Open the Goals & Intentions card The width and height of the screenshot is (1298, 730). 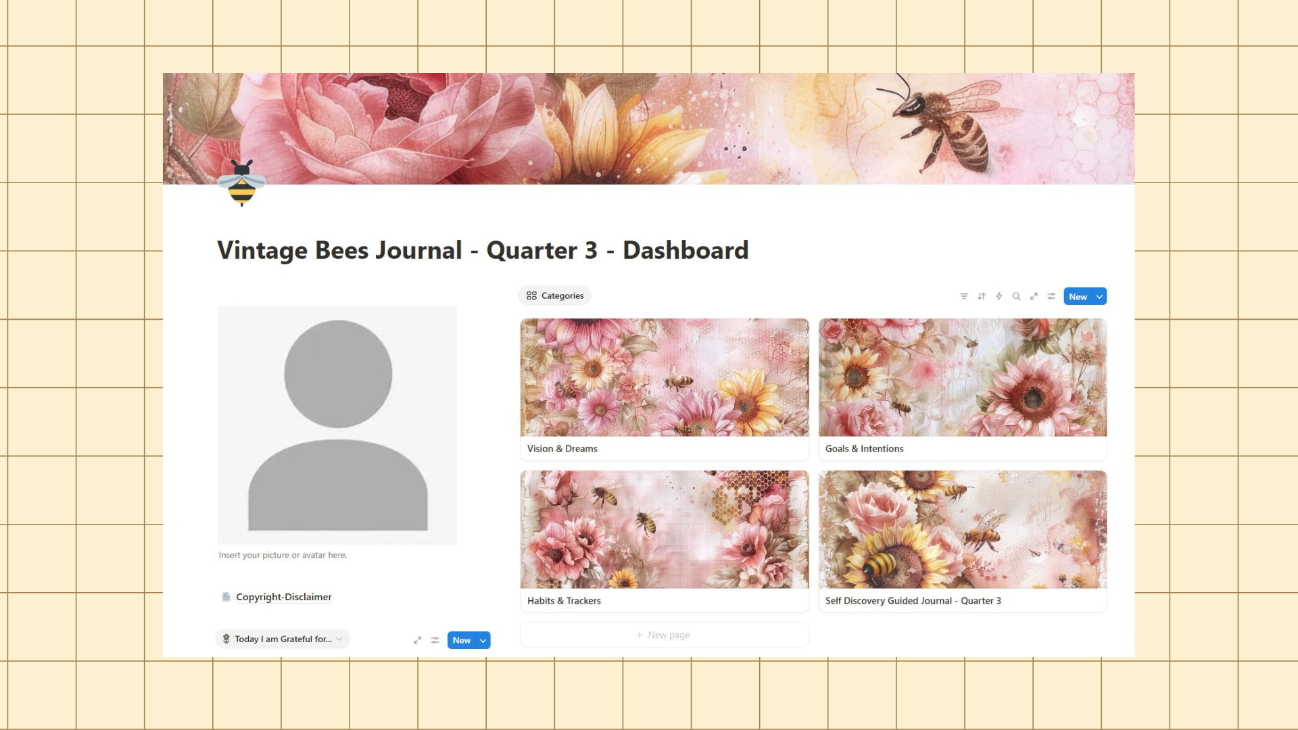[x=962, y=389]
